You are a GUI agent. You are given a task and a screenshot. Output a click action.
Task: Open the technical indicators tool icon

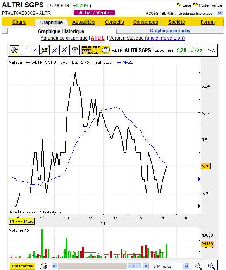(45, 50)
